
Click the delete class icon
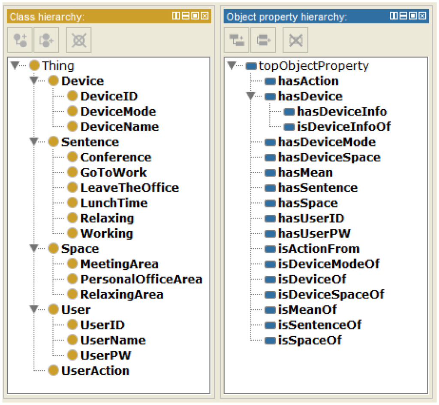tap(79, 41)
